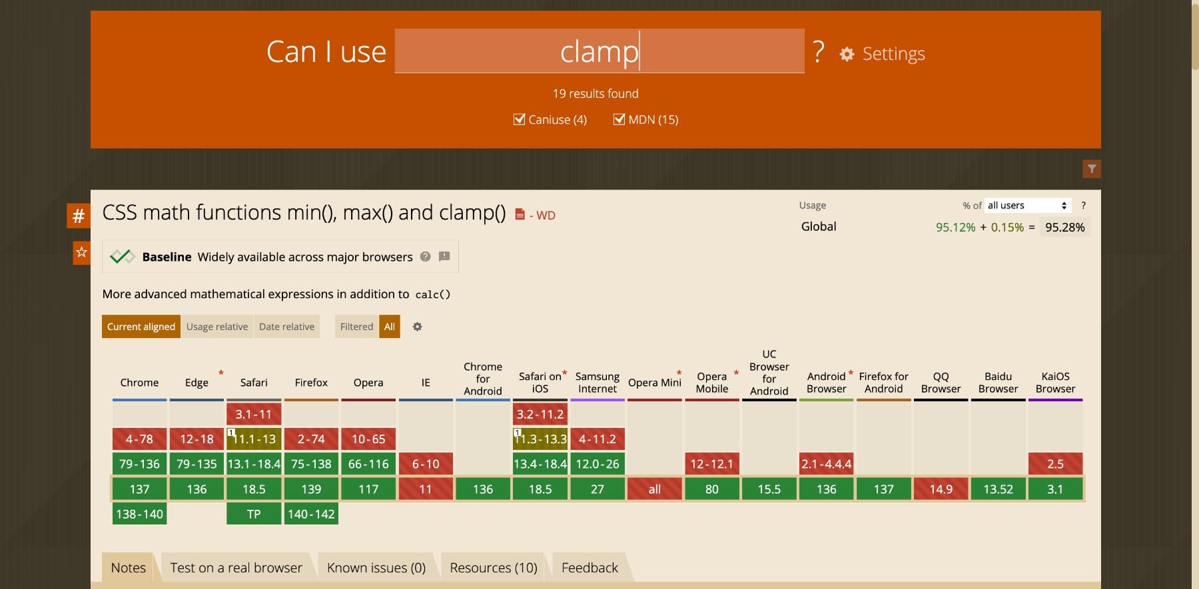Click KaiOS Browser 3.1 cell
The width and height of the screenshot is (1199, 589).
pyautogui.click(x=1056, y=489)
